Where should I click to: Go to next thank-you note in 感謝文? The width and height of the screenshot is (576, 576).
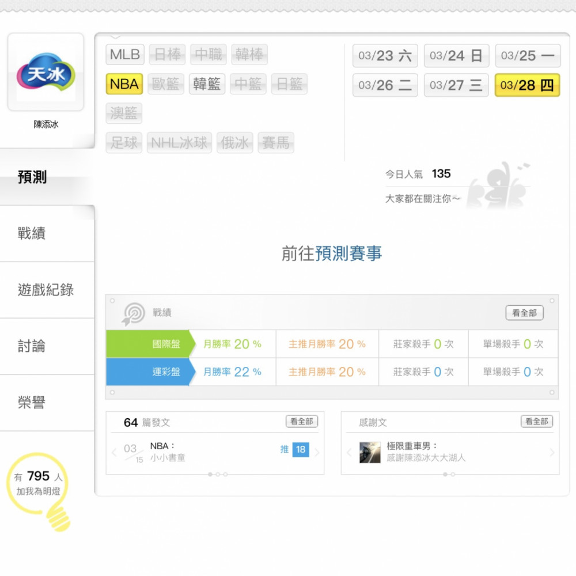[x=552, y=452]
